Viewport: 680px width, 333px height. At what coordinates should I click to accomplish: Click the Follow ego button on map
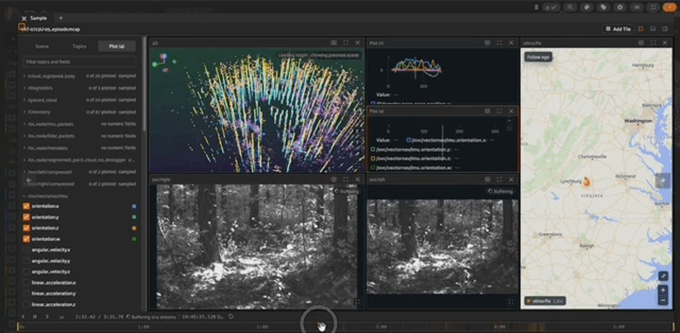538,57
